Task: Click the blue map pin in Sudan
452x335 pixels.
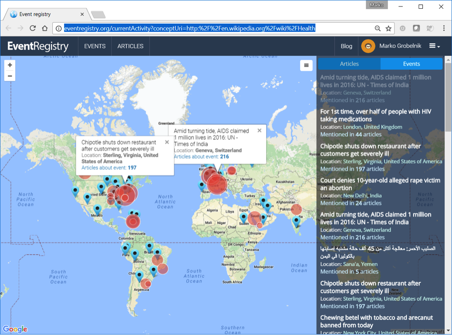Action: pyautogui.click(x=243, y=218)
